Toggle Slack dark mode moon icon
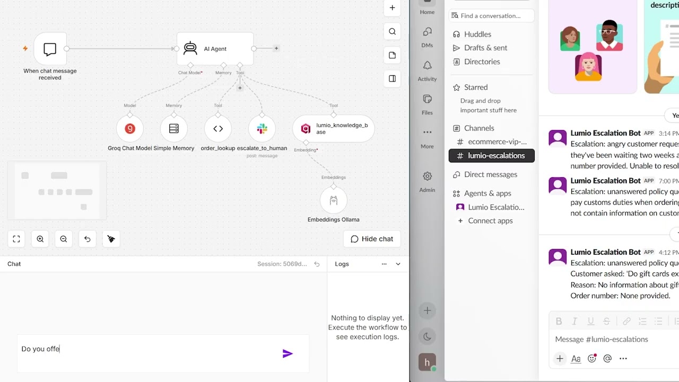679x382 pixels. (427, 336)
